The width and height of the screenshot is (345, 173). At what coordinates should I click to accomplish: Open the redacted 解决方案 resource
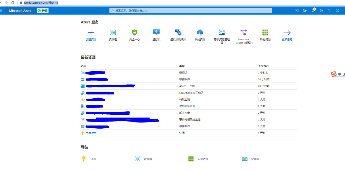[108, 113]
